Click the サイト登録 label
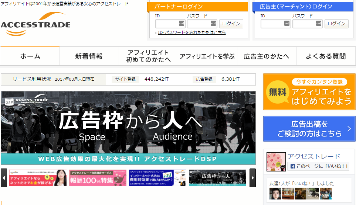The height and width of the screenshot is (205, 356). [x=125, y=79]
